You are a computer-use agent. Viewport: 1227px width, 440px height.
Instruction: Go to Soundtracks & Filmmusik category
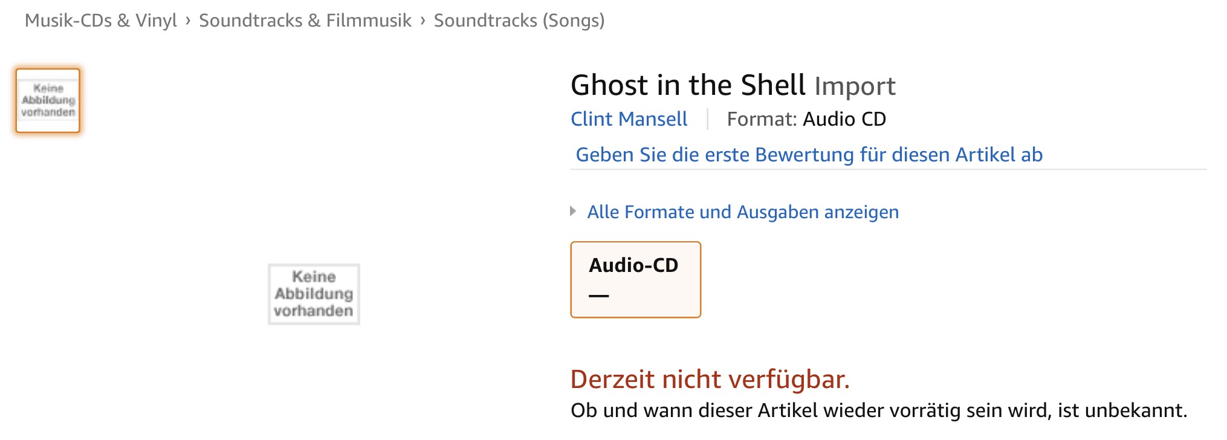tap(305, 21)
